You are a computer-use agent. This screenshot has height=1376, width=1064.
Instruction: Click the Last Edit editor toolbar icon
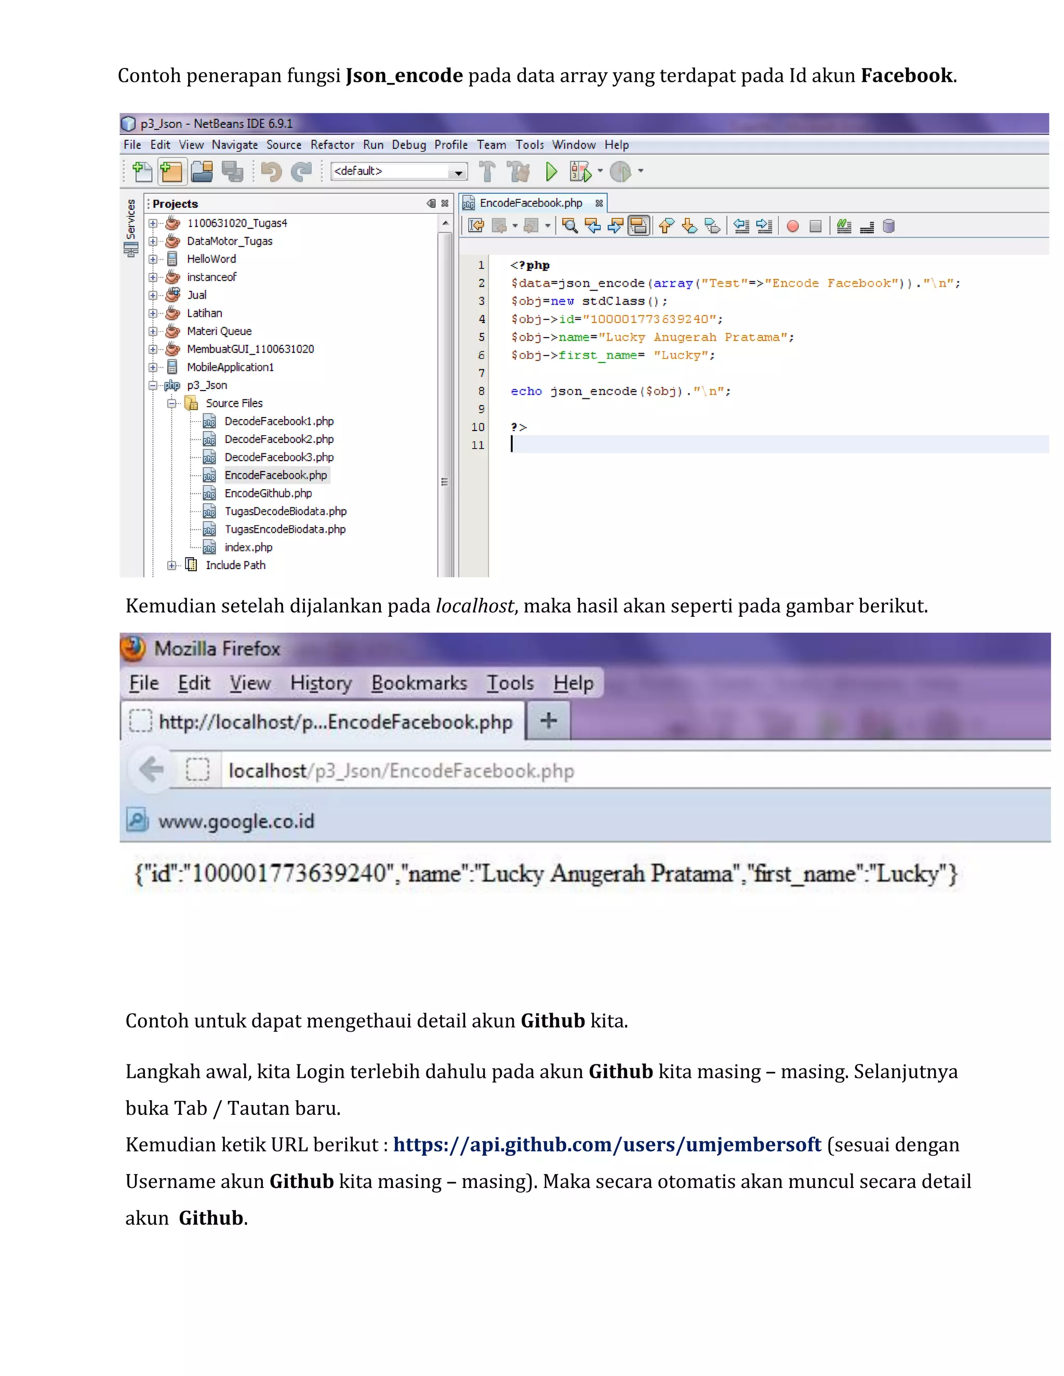click(476, 225)
